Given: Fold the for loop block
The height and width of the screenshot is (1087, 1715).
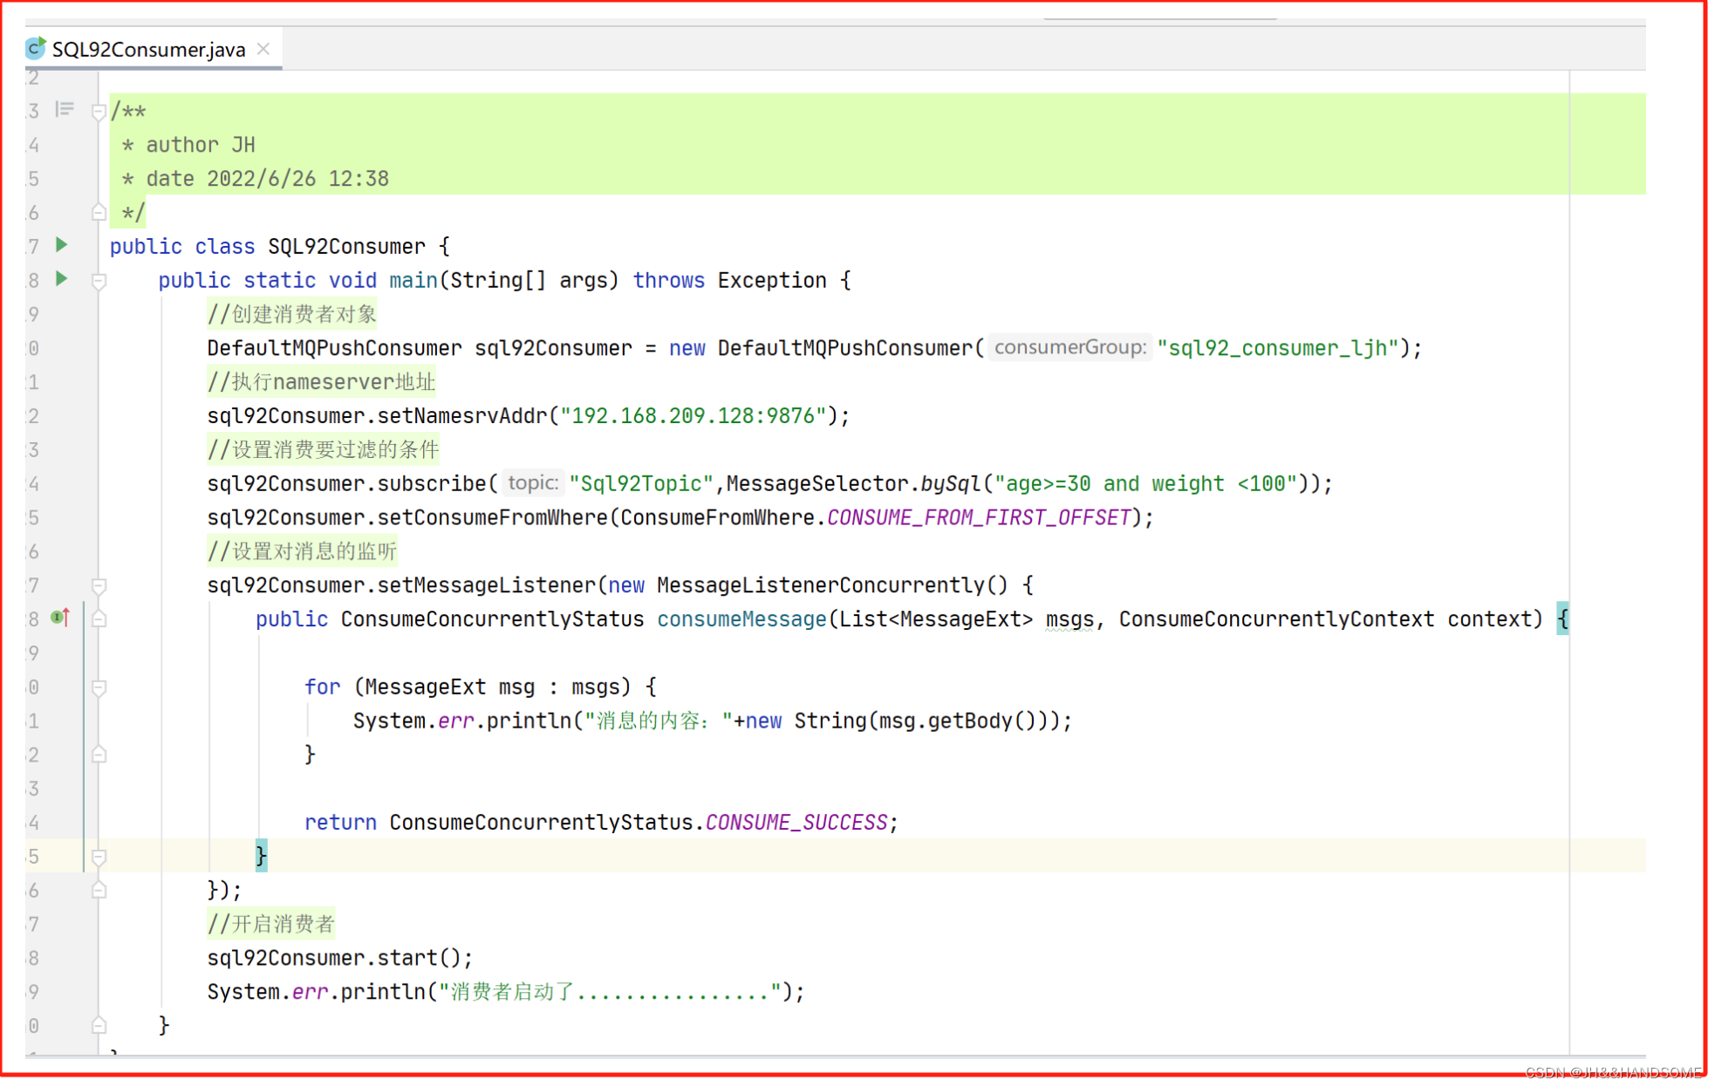Looking at the screenshot, I should coord(99,687).
